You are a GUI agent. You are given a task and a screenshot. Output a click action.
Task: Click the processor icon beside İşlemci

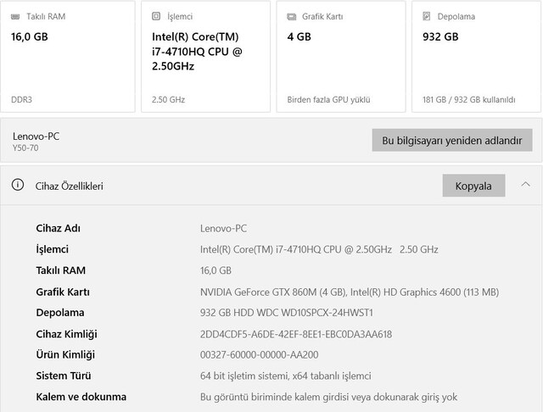[x=156, y=16]
